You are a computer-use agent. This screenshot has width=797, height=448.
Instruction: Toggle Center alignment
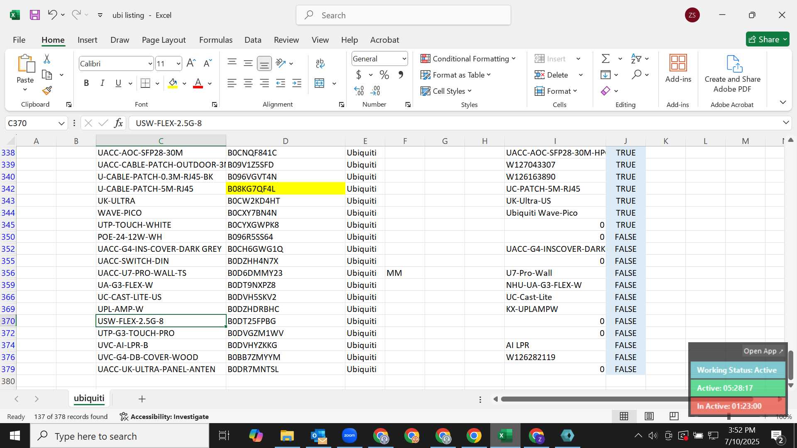[x=248, y=83]
